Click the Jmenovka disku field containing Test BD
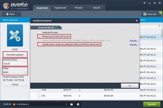 (15, 64)
